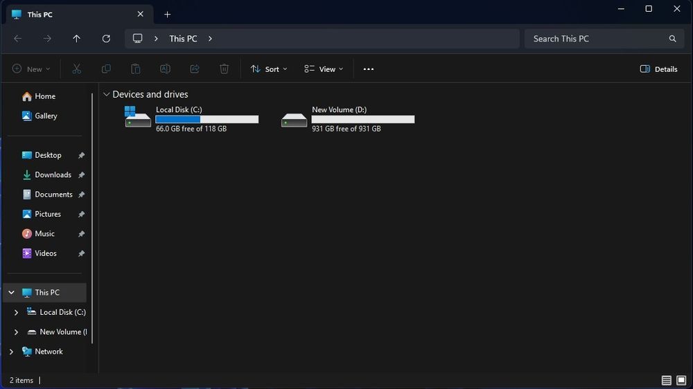Click the Share icon in toolbar

pos(195,69)
